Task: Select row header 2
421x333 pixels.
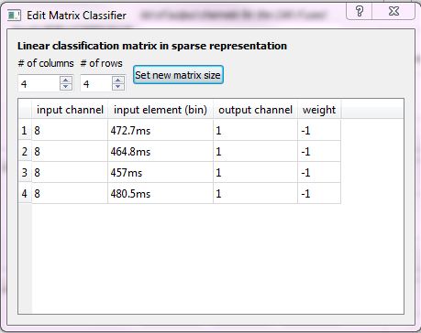Action: pyautogui.click(x=25, y=152)
